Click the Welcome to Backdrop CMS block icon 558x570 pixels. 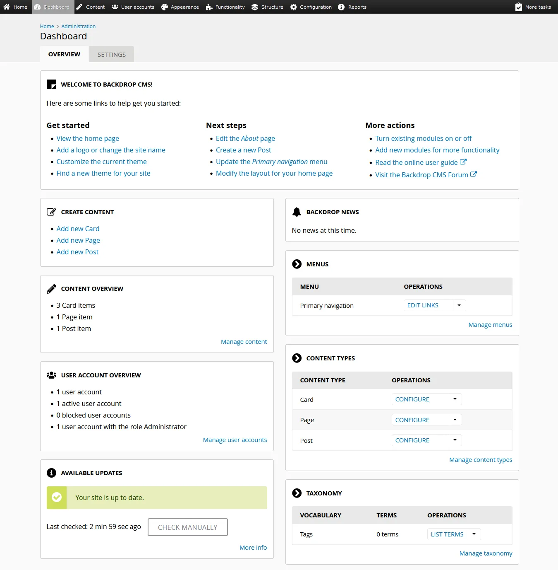51,84
